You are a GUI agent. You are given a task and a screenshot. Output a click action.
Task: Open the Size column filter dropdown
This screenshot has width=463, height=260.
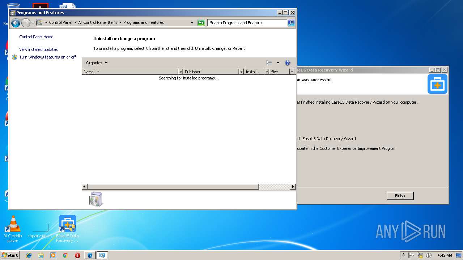[292, 72]
